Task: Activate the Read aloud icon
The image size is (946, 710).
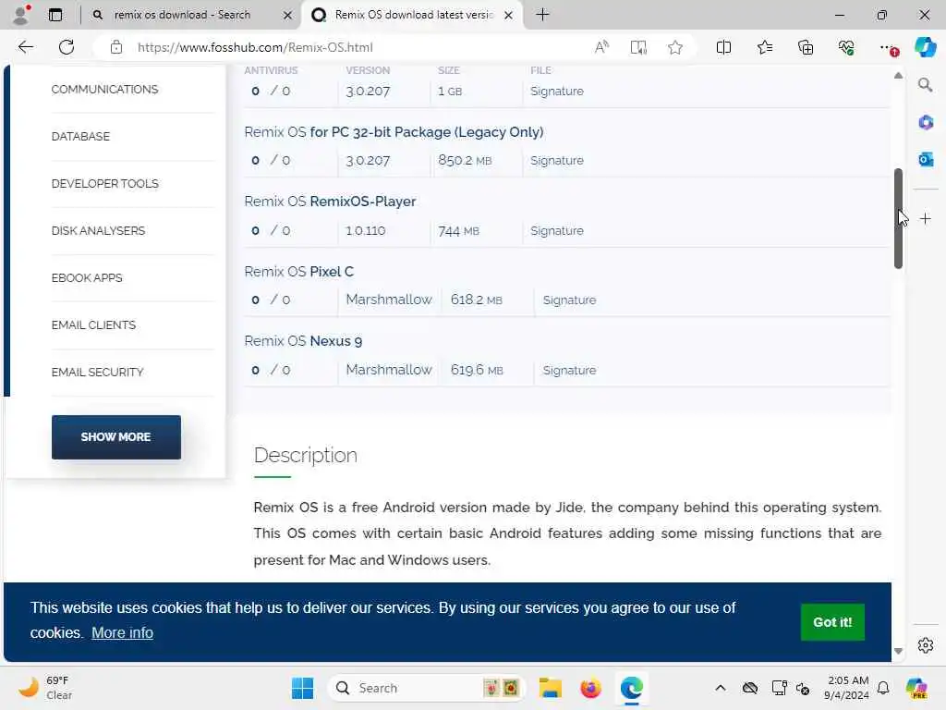Action: coord(601,47)
